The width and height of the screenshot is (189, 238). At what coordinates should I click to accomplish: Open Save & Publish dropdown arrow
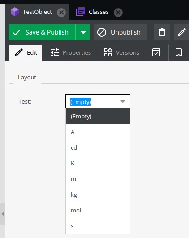pyautogui.click(x=83, y=32)
